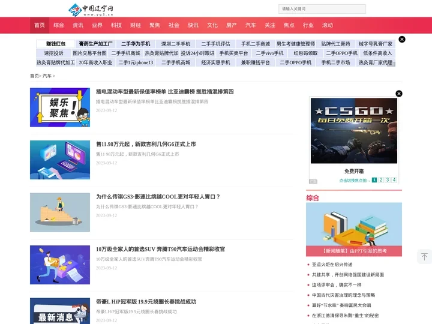The width and height of the screenshot is (432, 324).
Task: Go to the 社会 section
Action: click(x=174, y=25)
